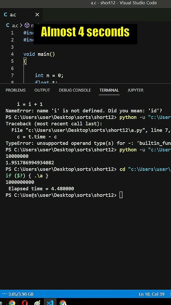Click line number 7 in the gutter

pos(12,75)
